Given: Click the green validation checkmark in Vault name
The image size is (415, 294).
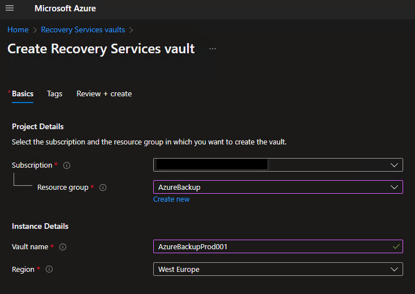Looking at the screenshot, I should [x=396, y=247].
